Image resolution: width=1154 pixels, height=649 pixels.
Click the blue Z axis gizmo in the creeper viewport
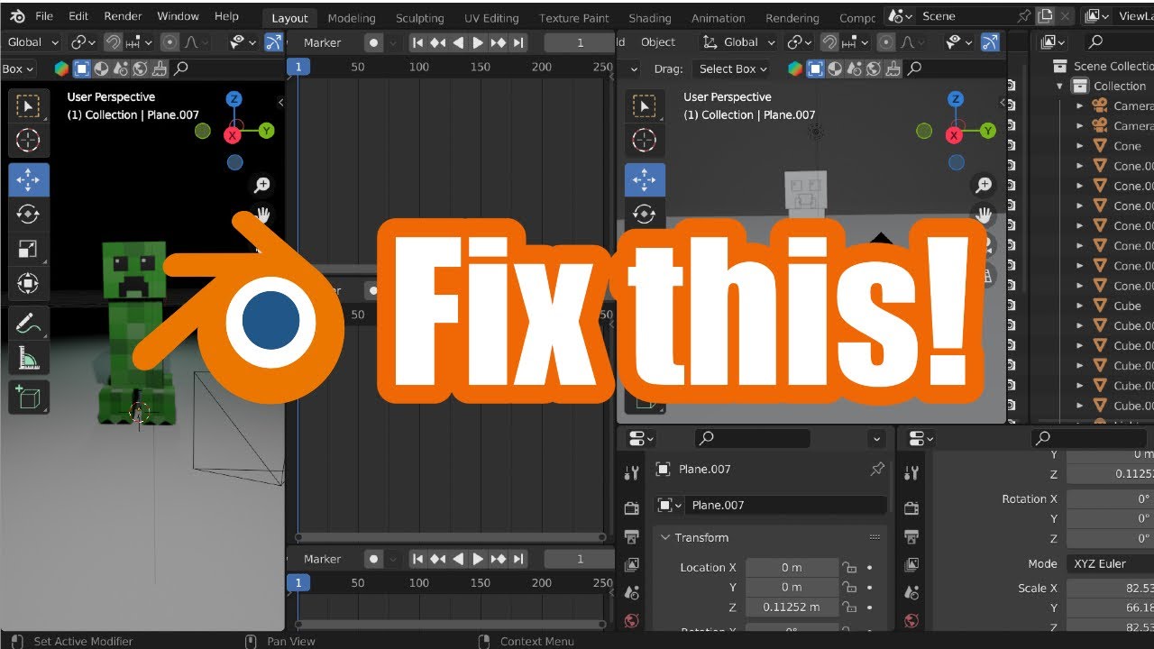234,99
